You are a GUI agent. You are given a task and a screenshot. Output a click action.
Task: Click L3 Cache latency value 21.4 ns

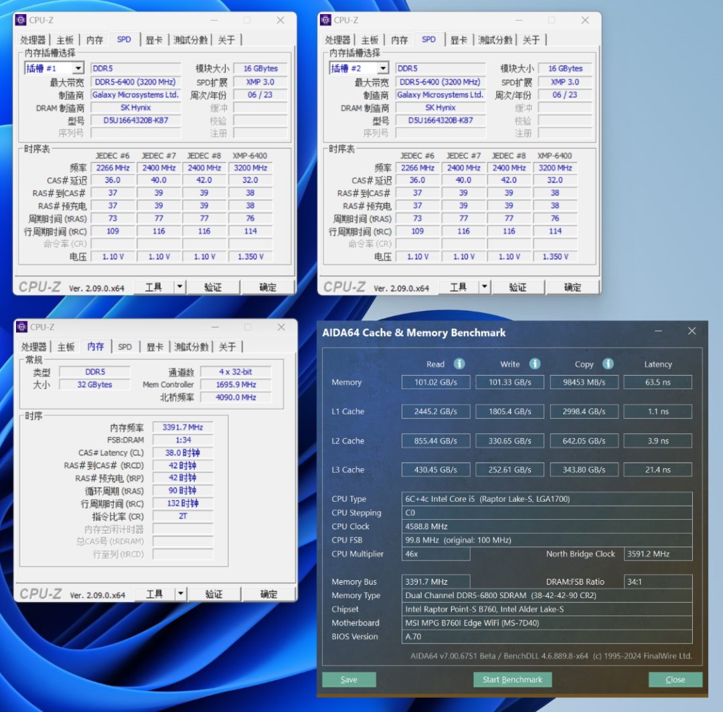658,470
